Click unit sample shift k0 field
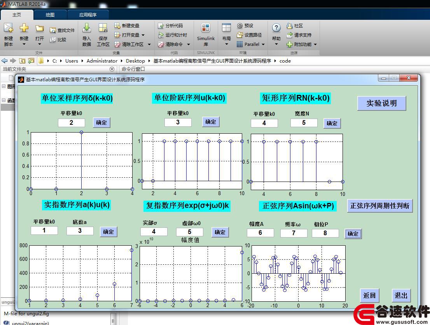This screenshot has width=430, height=325. [71, 122]
